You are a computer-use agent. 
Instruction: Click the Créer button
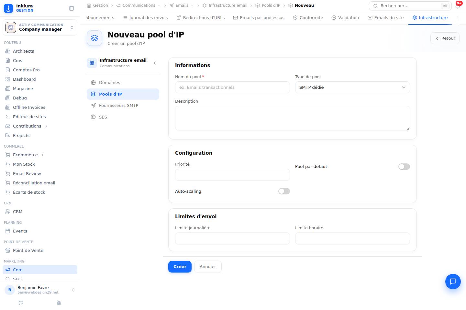pos(180,267)
